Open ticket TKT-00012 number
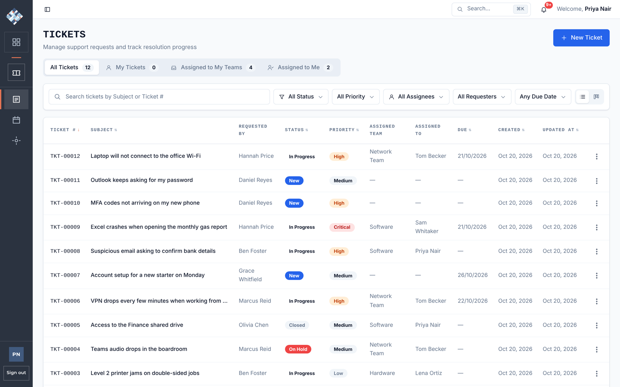 65,156
